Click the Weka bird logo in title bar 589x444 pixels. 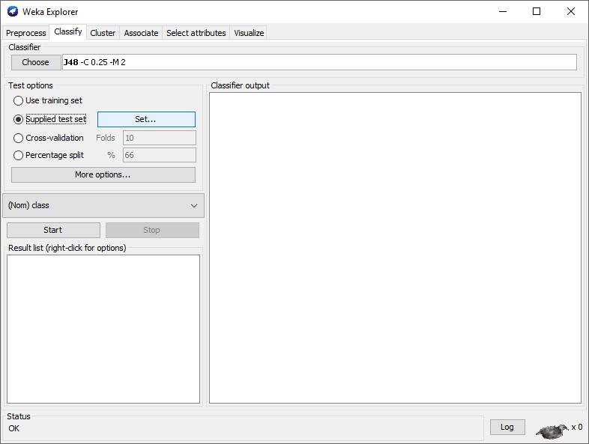13,11
